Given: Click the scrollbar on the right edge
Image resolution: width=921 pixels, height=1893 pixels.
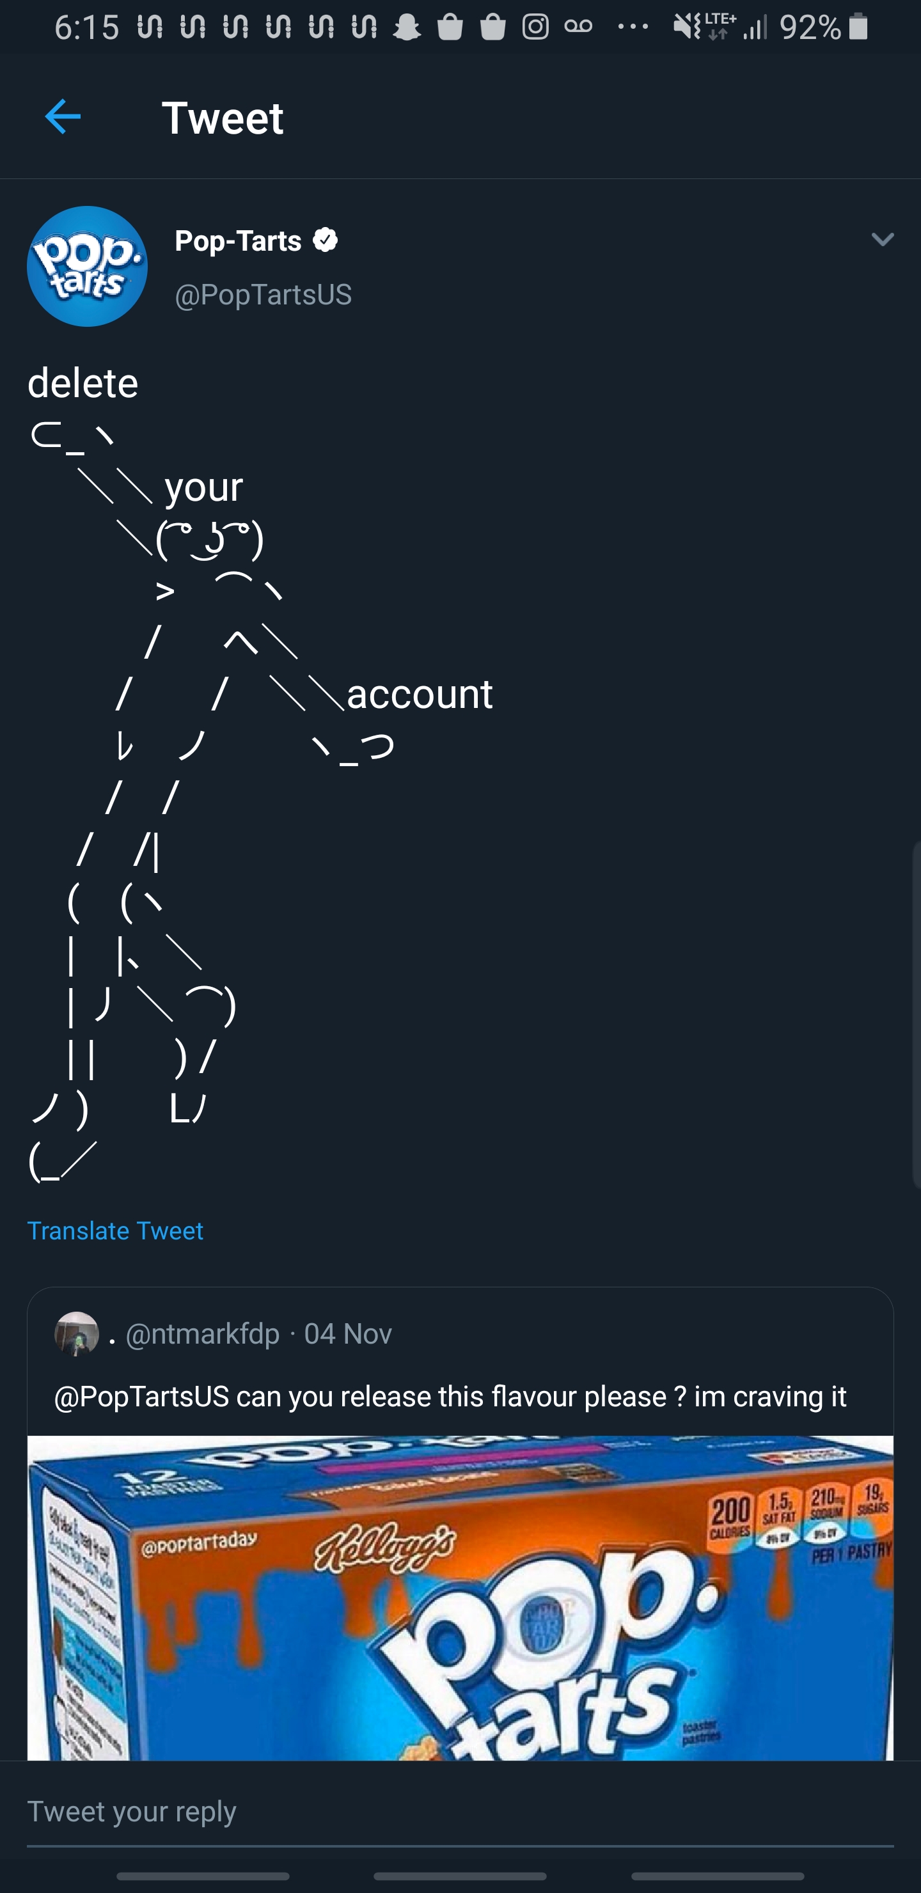Looking at the screenshot, I should [916, 1014].
